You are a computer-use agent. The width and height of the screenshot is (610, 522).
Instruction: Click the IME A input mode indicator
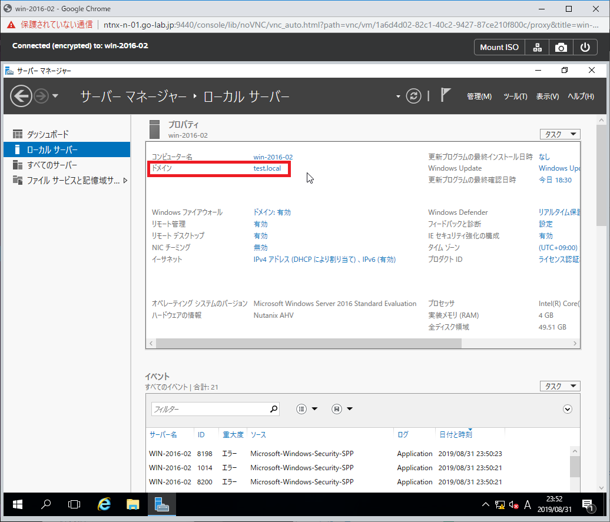click(x=528, y=505)
